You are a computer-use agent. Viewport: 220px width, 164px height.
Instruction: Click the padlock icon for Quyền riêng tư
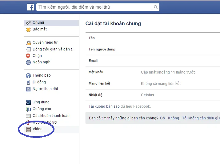pos(28,43)
